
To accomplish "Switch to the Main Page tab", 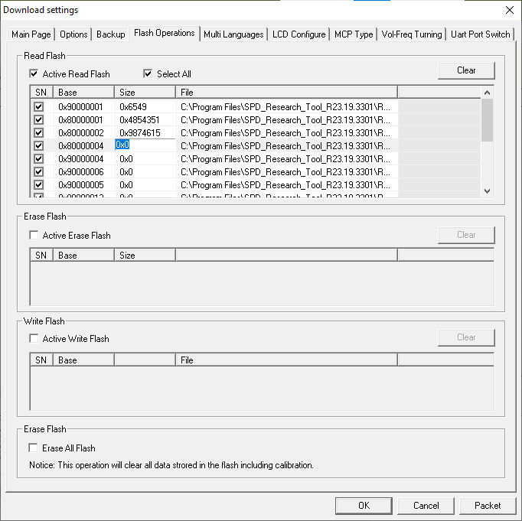I will coord(31,34).
